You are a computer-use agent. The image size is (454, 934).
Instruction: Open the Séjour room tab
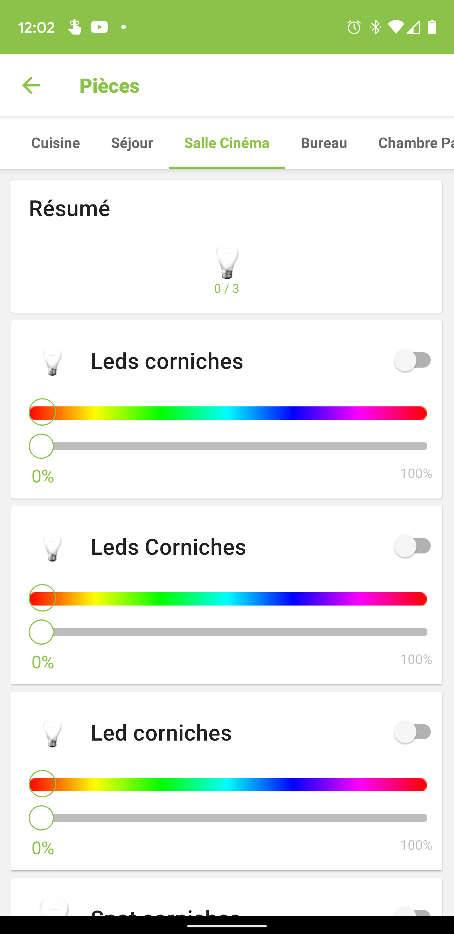click(x=132, y=143)
